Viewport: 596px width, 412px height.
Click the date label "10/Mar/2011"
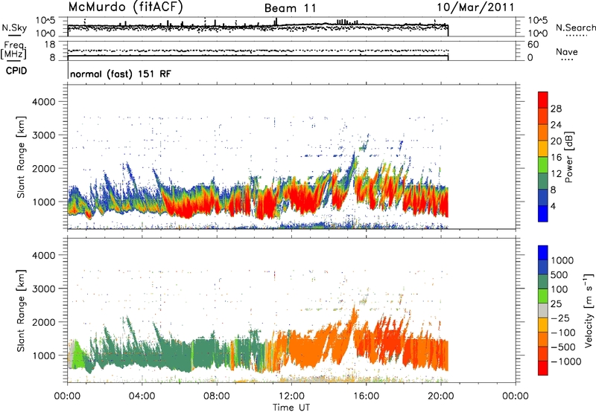click(475, 7)
